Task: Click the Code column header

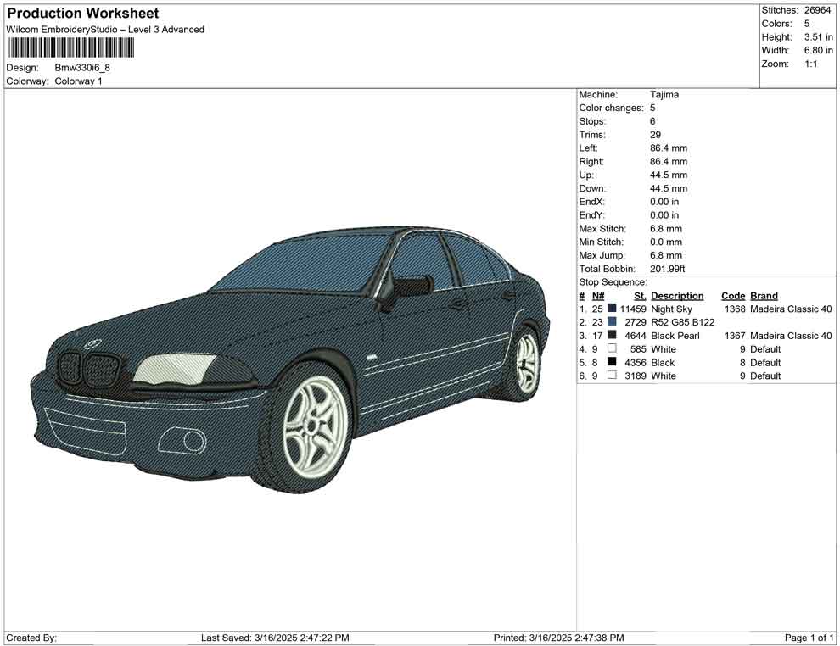Action: (x=732, y=296)
